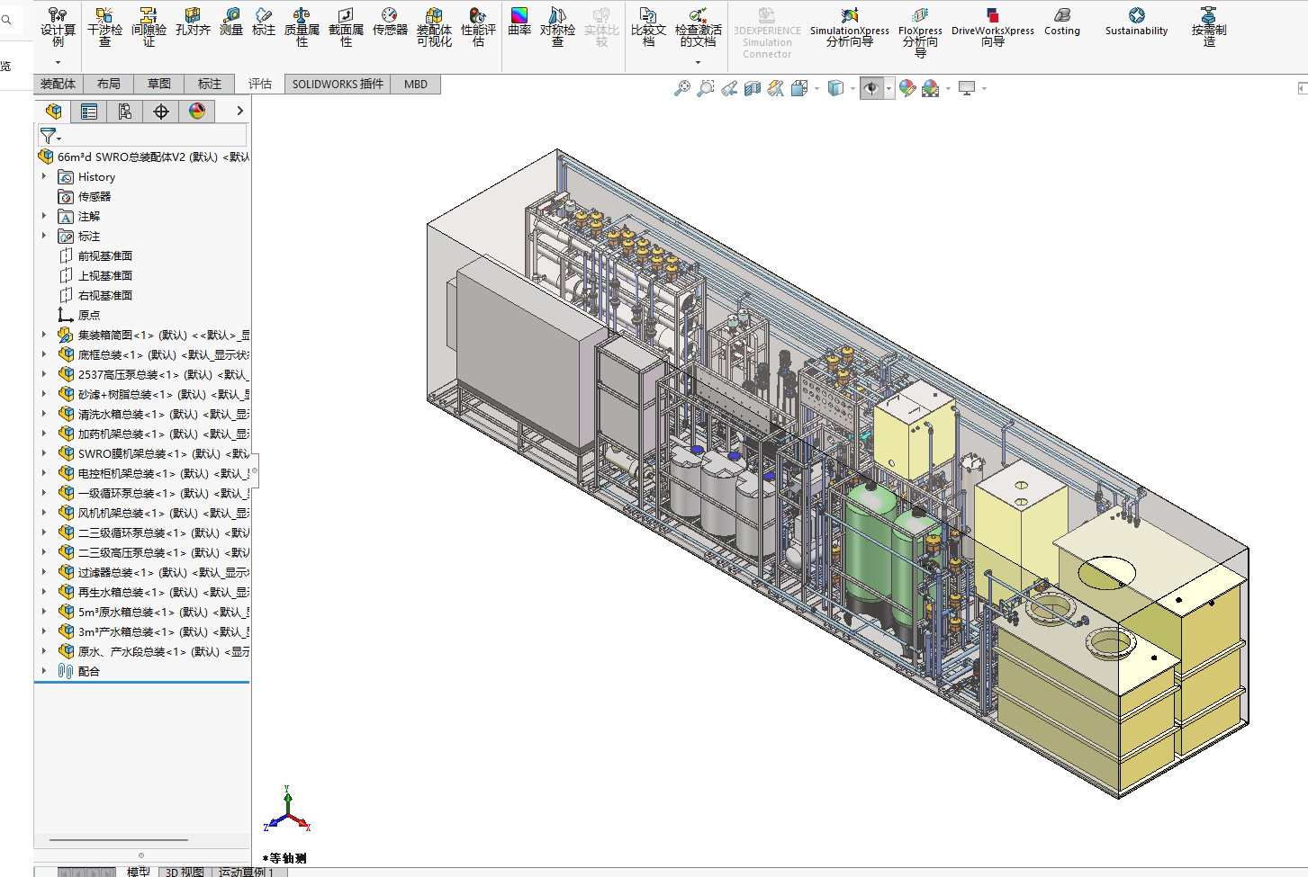Expand the 配合 mates node
Image resolution: width=1308 pixels, height=877 pixels.
[44, 671]
